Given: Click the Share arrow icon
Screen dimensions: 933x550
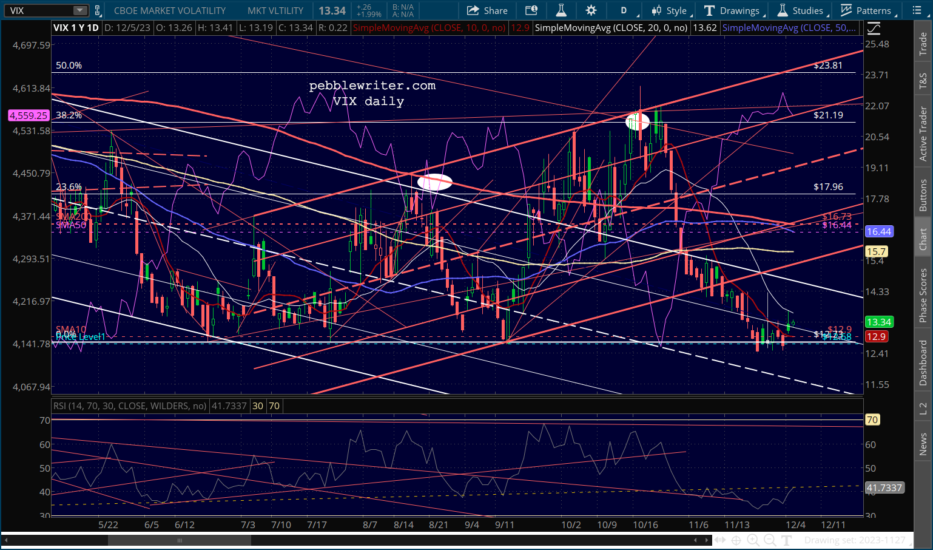Looking at the screenshot, I should [x=473, y=10].
